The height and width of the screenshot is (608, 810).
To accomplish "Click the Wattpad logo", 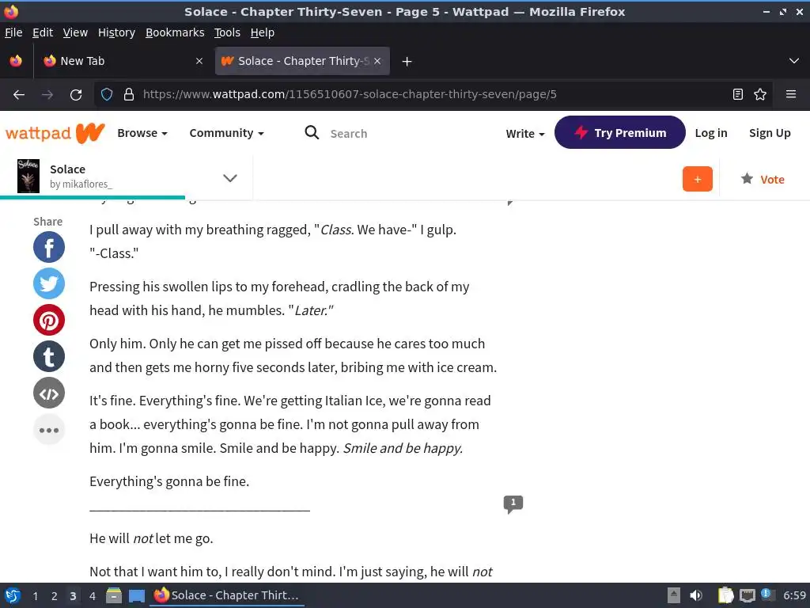I will click(55, 133).
